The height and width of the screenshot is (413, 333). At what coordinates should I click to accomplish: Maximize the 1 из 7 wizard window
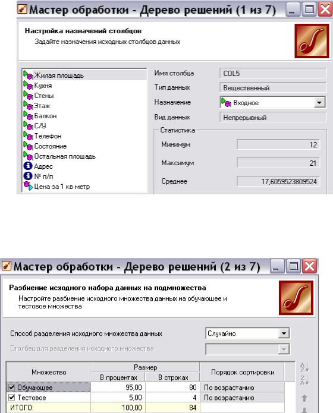pyautogui.click(x=309, y=10)
